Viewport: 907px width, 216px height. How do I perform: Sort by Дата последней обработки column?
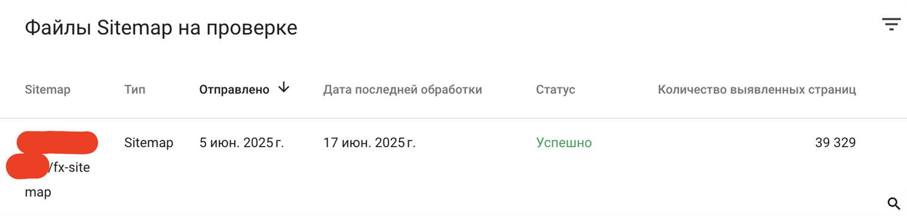403,89
